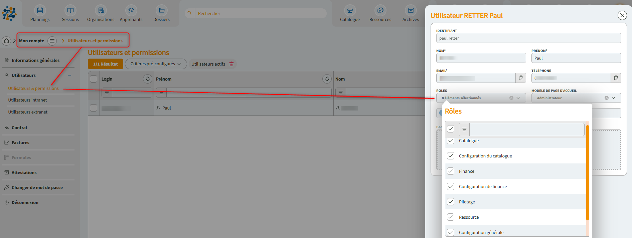Click the home breadcrumb icon
Image resolution: width=632 pixels, height=238 pixels.
point(7,41)
